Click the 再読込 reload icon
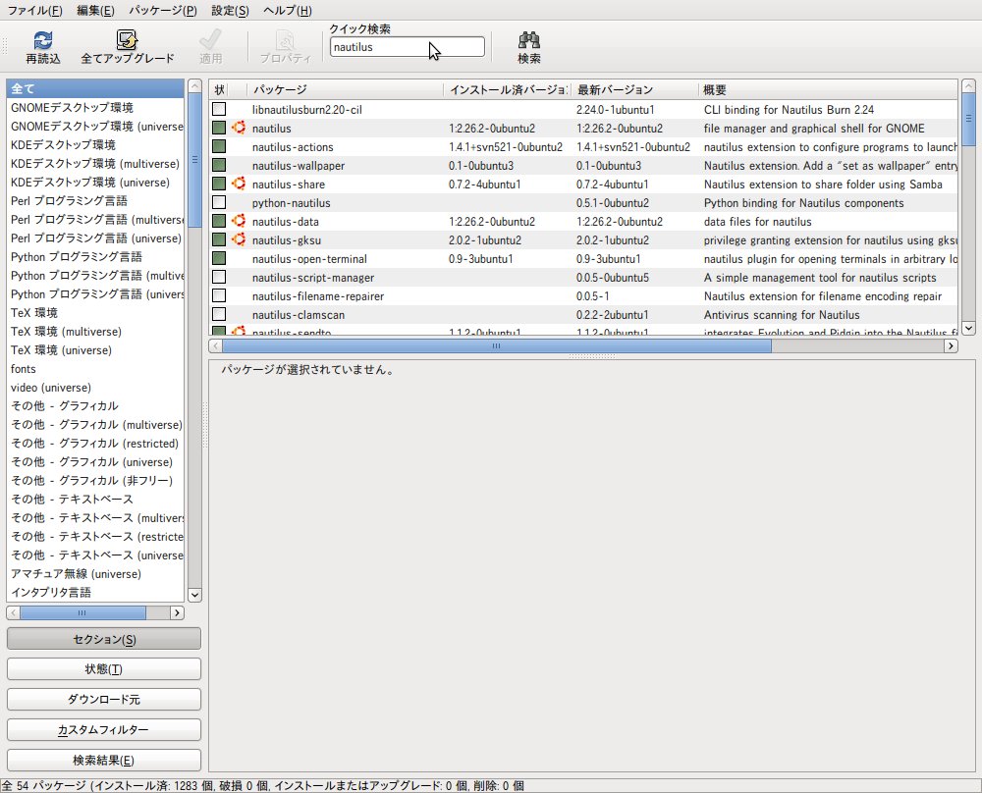Image resolution: width=982 pixels, height=793 pixels. tap(42, 40)
